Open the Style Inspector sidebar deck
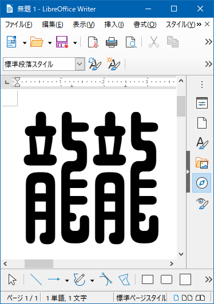 [x=202, y=203]
